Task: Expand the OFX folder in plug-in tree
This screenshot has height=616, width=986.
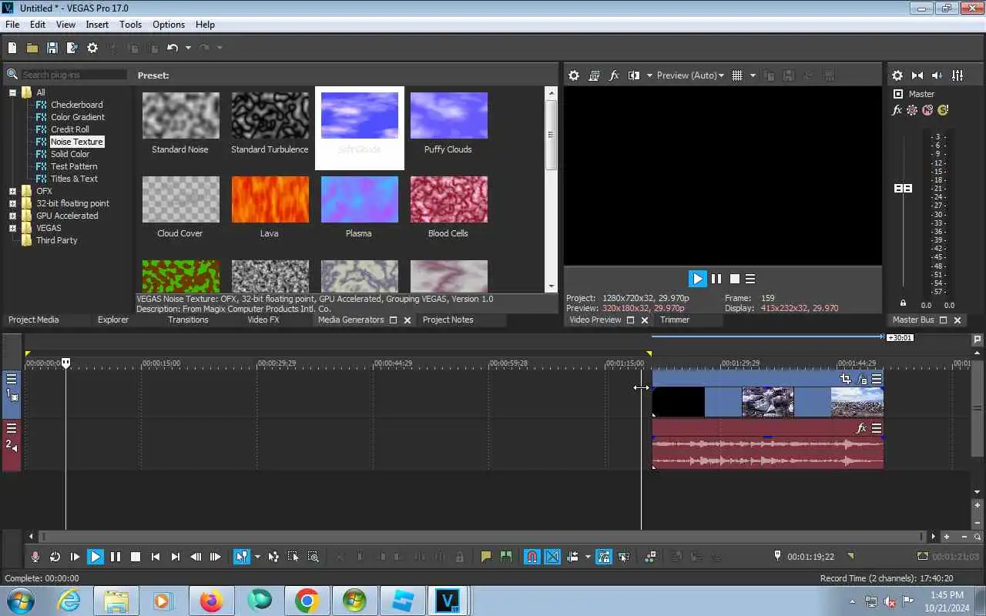Action: click(x=12, y=191)
